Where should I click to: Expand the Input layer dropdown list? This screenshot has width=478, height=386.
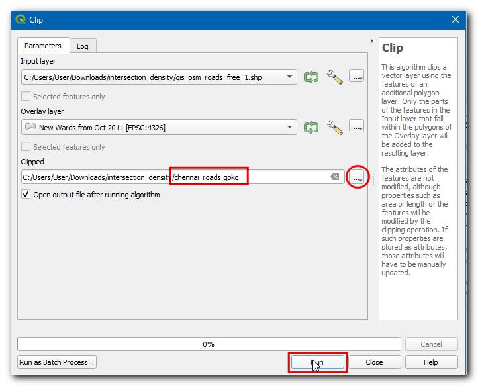coord(290,77)
